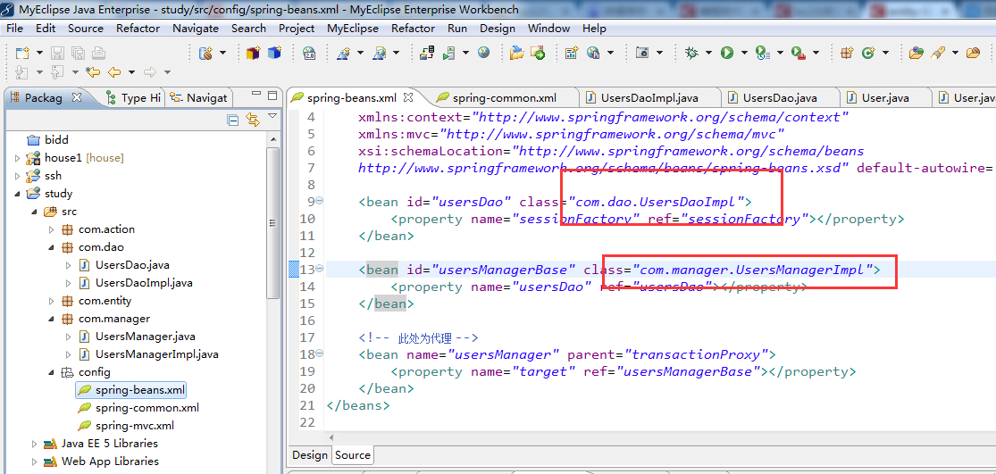
Task: Click the window with green arrow icon
Action: click(538, 53)
